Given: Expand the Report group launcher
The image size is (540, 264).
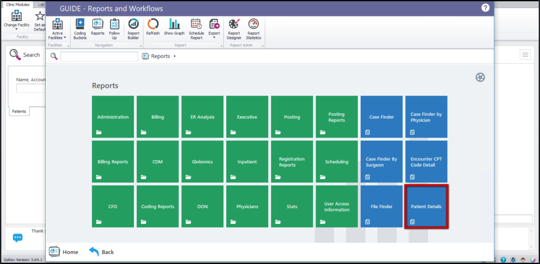Looking at the screenshot, I should (221, 46).
